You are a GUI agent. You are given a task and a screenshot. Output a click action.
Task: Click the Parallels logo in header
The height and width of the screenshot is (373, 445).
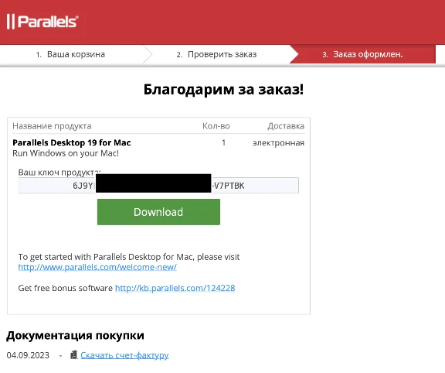click(x=42, y=22)
